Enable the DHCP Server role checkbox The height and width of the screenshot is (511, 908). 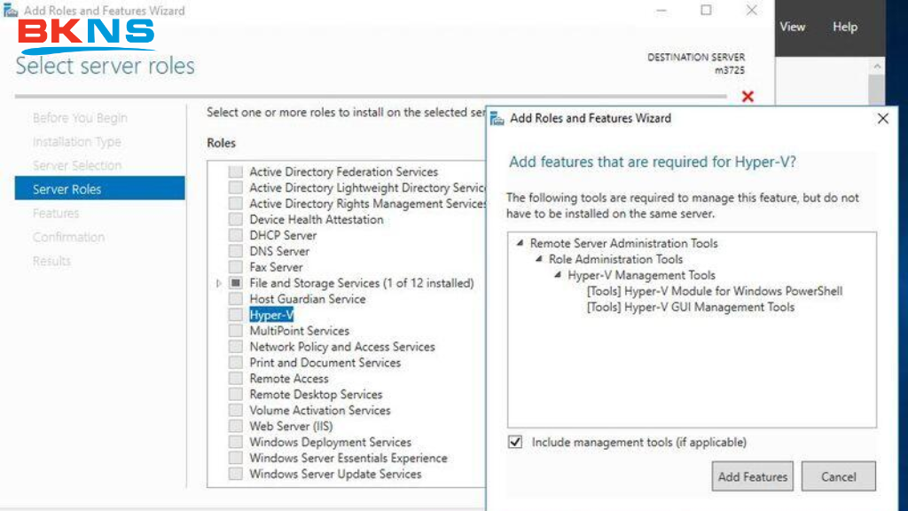point(235,235)
